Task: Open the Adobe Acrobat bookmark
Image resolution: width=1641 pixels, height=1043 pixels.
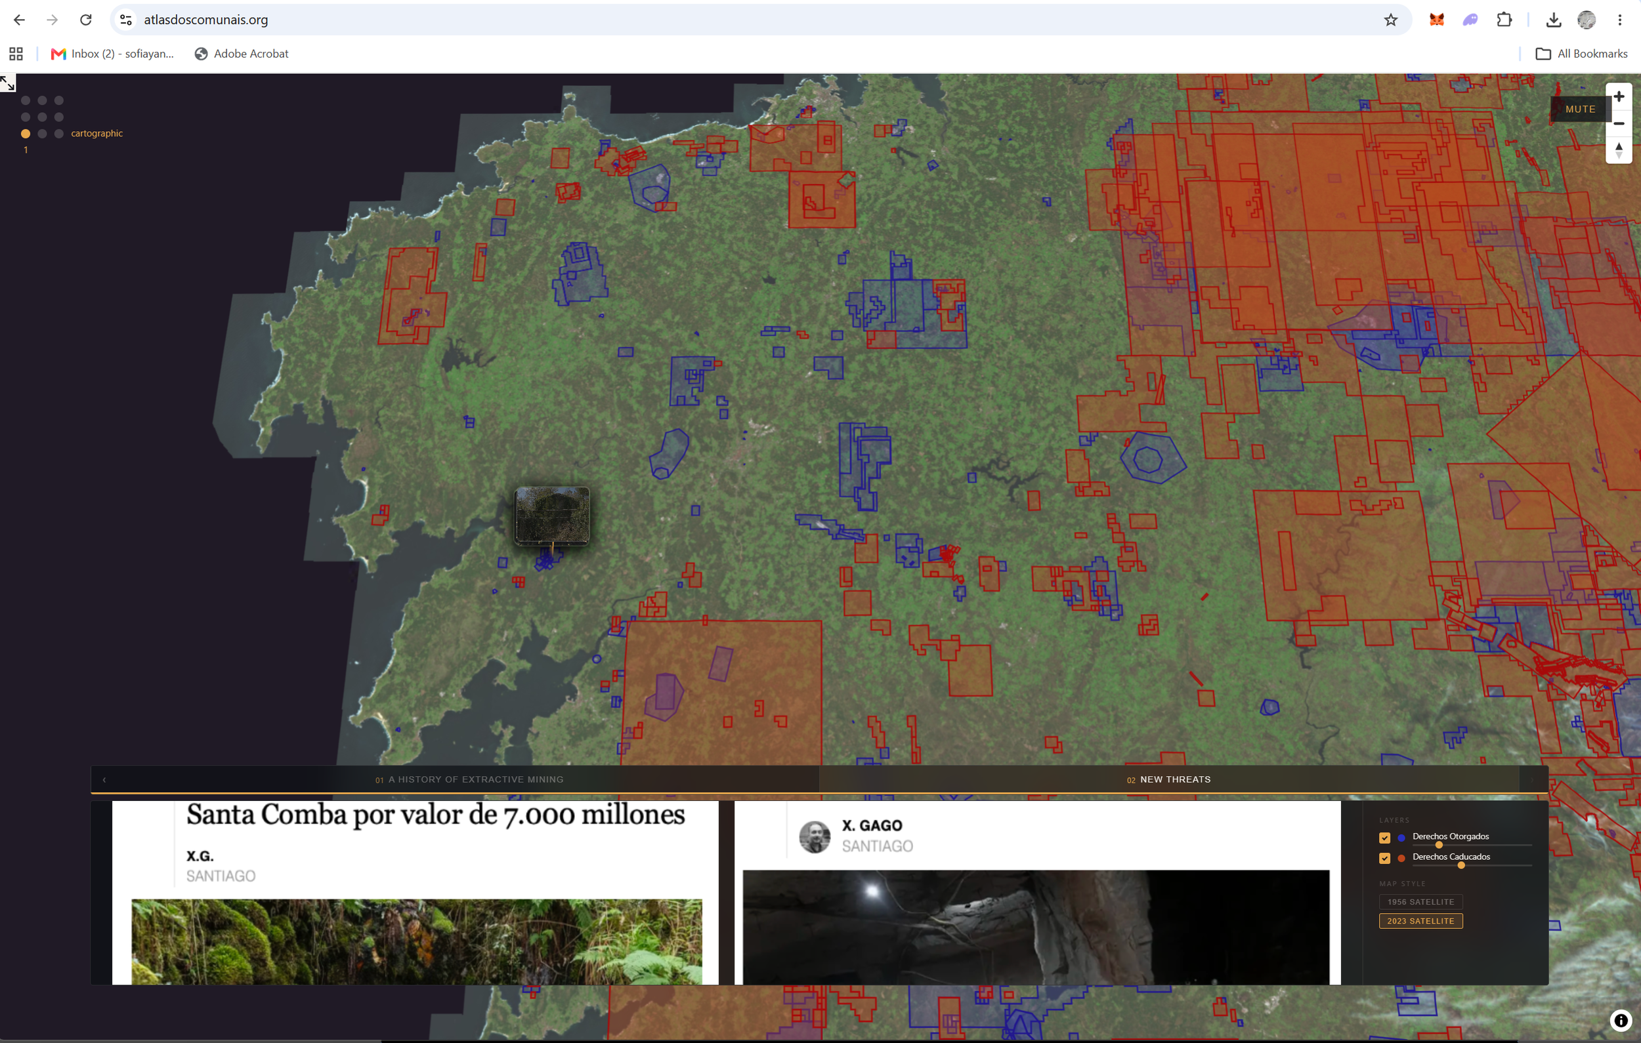Action: 242,54
